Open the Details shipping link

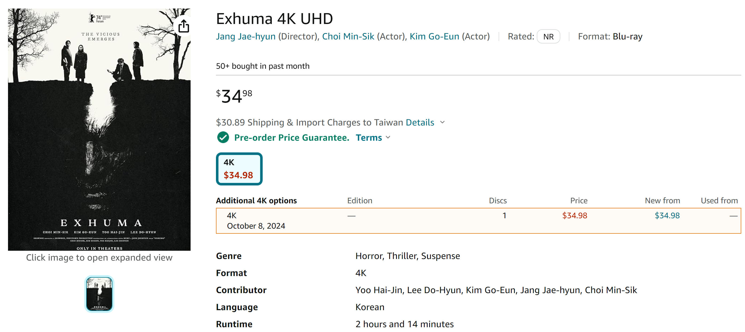420,122
